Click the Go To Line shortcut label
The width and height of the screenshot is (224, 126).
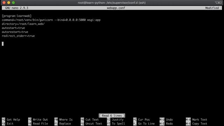click(146, 124)
